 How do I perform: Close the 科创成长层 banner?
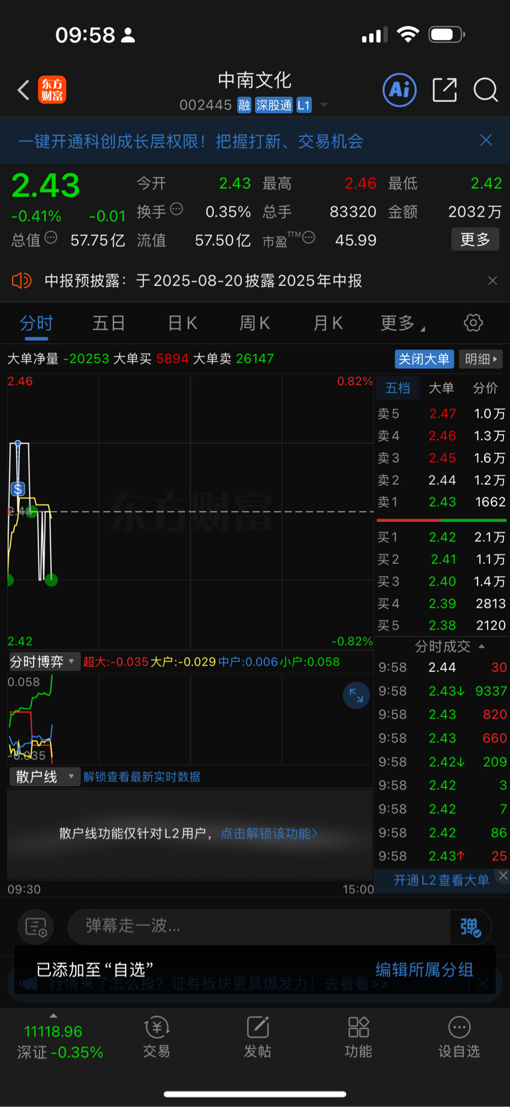click(486, 140)
